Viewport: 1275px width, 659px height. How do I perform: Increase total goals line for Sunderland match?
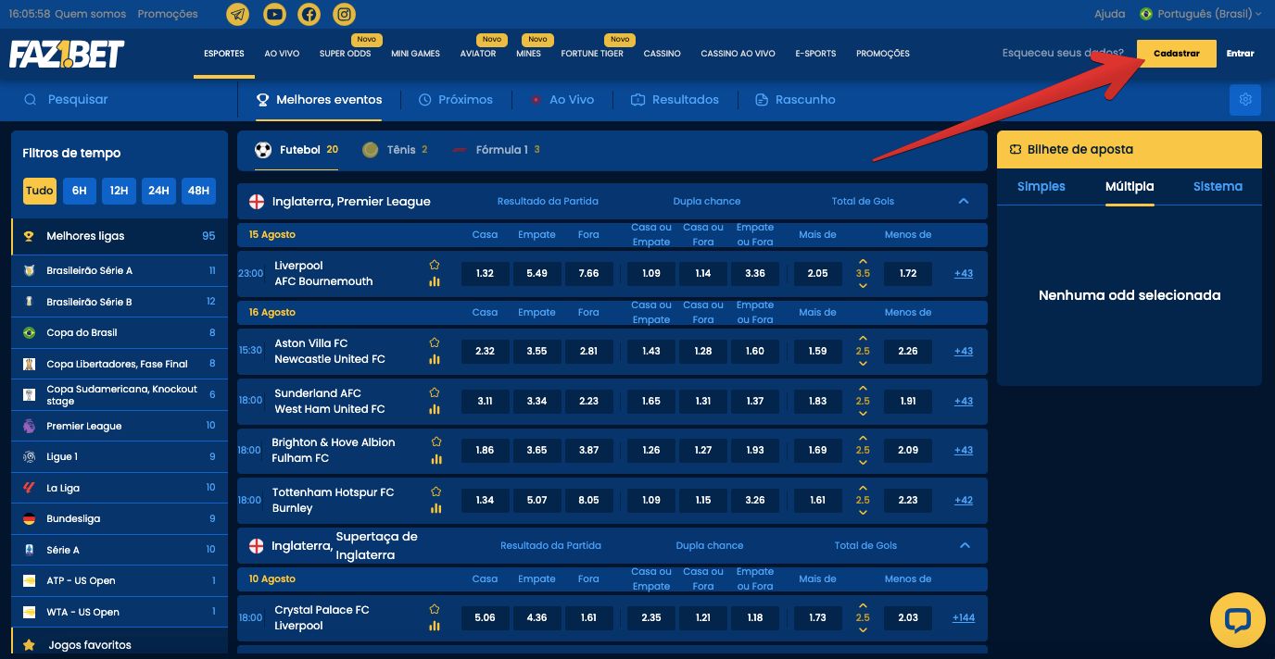coord(863,388)
